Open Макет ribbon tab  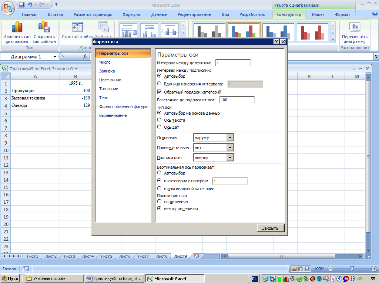pyautogui.click(x=318, y=14)
